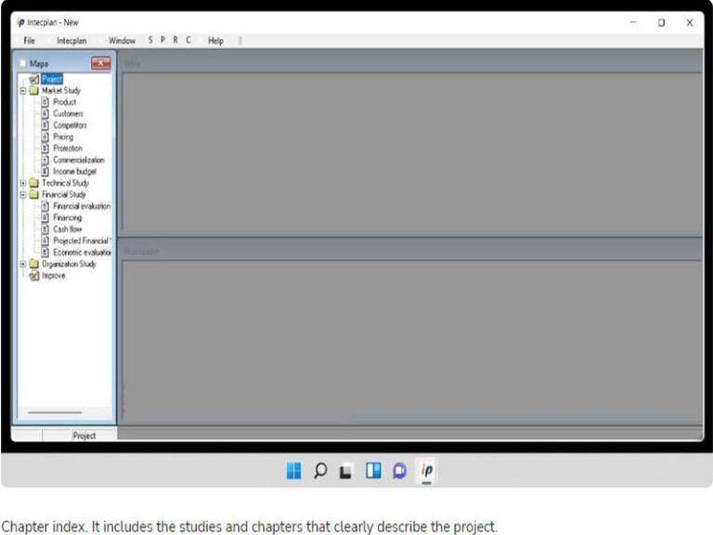The width and height of the screenshot is (713, 535).
Task: Collapse the Financial Study folder
Action: [x=22, y=195]
